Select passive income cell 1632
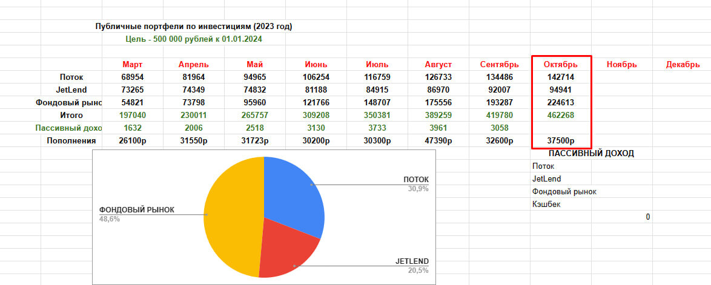This screenshot has width=711, height=285. [133, 128]
